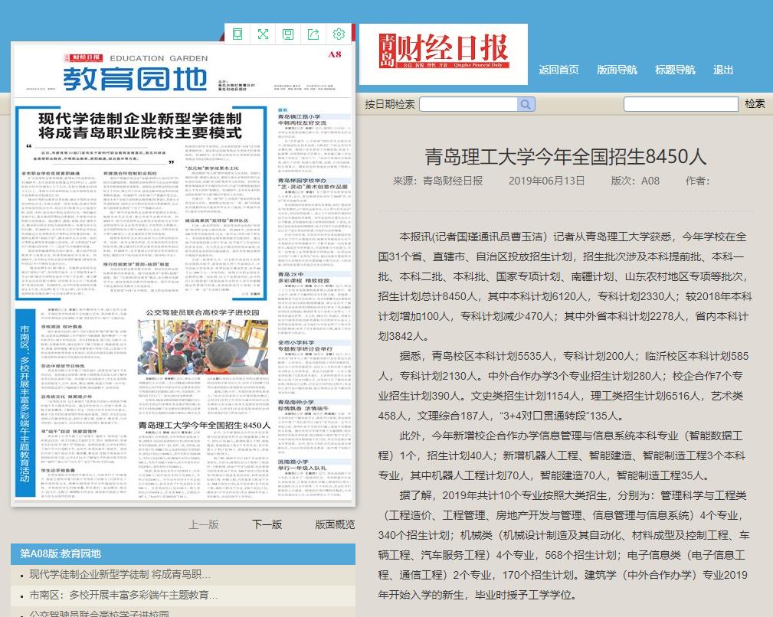This screenshot has width=773, height=617.
Task: Click headline 青岛理工大学今年全国招生8450人 in newspaper preview
Action: pos(205,425)
